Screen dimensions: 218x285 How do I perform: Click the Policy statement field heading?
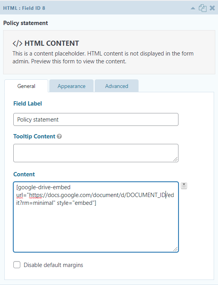pyautogui.click(x=25, y=23)
